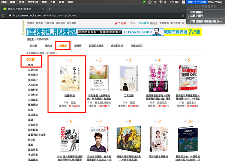Screen dimensions: 225x162
Task: Select the 新書榜 ranking tab
Action: click(63, 46)
